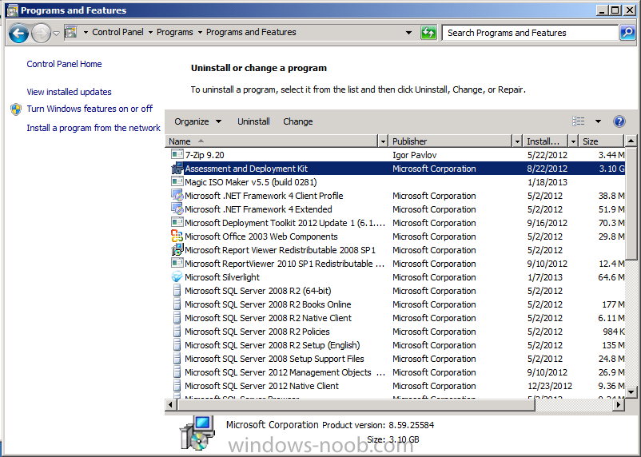Image resolution: width=641 pixels, height=457 pixels.
Task: Click the Programs and Features breadcrumb
Action: point(251,32)
